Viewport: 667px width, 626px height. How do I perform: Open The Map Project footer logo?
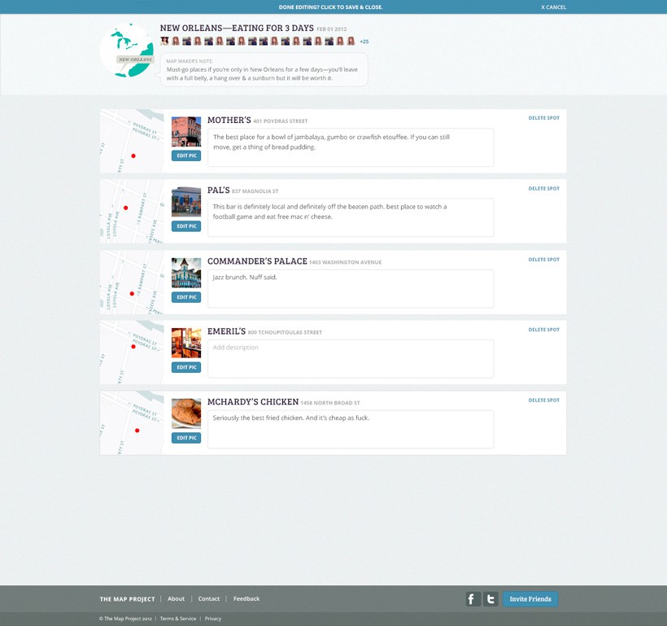pyautogui.click(x=127, y=599)
